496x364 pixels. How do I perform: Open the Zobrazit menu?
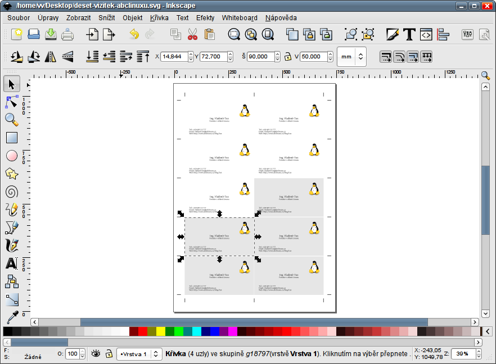[x=79, y=18]
